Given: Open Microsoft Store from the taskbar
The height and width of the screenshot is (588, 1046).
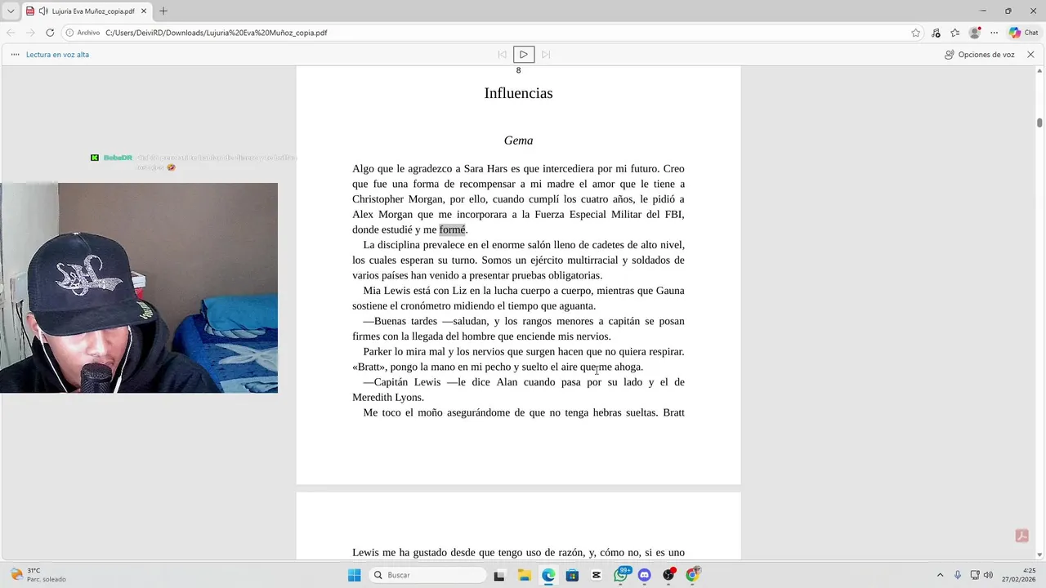Looking at the screenshot, I should (x=572, y=575).
